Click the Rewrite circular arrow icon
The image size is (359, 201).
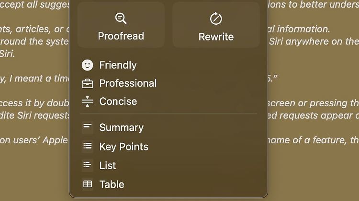click(216, 19)
